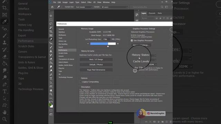Image resolution: width=221 pixels, height=124 pixels.
Task: Toggle Show Sampling Ring checkbox
Action: [132, 7]
